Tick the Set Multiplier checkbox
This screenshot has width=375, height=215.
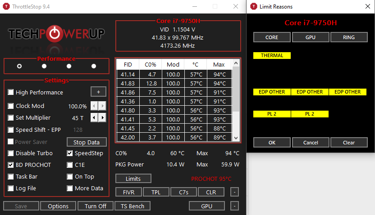(10, 117)
